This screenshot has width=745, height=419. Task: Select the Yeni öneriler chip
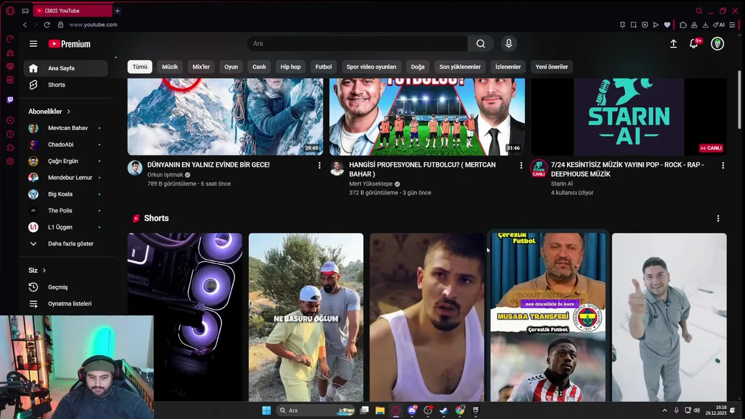552,67
